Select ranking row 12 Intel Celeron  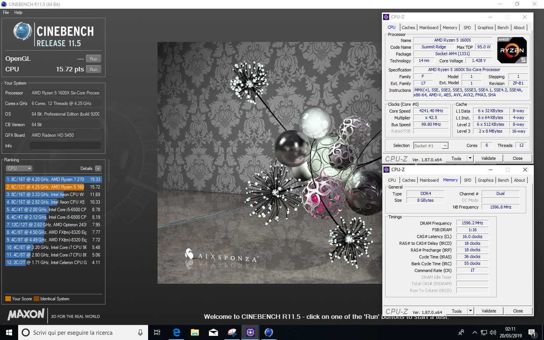(x=54, y=263)
